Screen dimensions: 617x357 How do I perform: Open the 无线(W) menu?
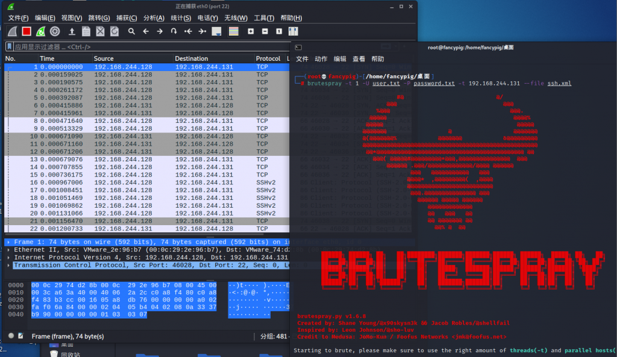236,18
